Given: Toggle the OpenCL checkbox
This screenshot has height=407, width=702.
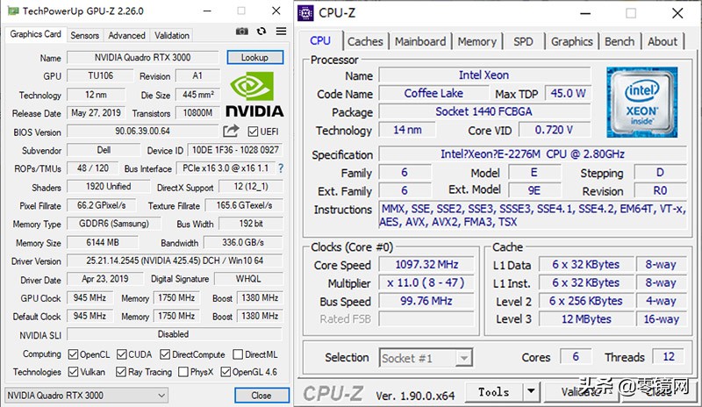Looking at the screenshot, I should [74, 354].
